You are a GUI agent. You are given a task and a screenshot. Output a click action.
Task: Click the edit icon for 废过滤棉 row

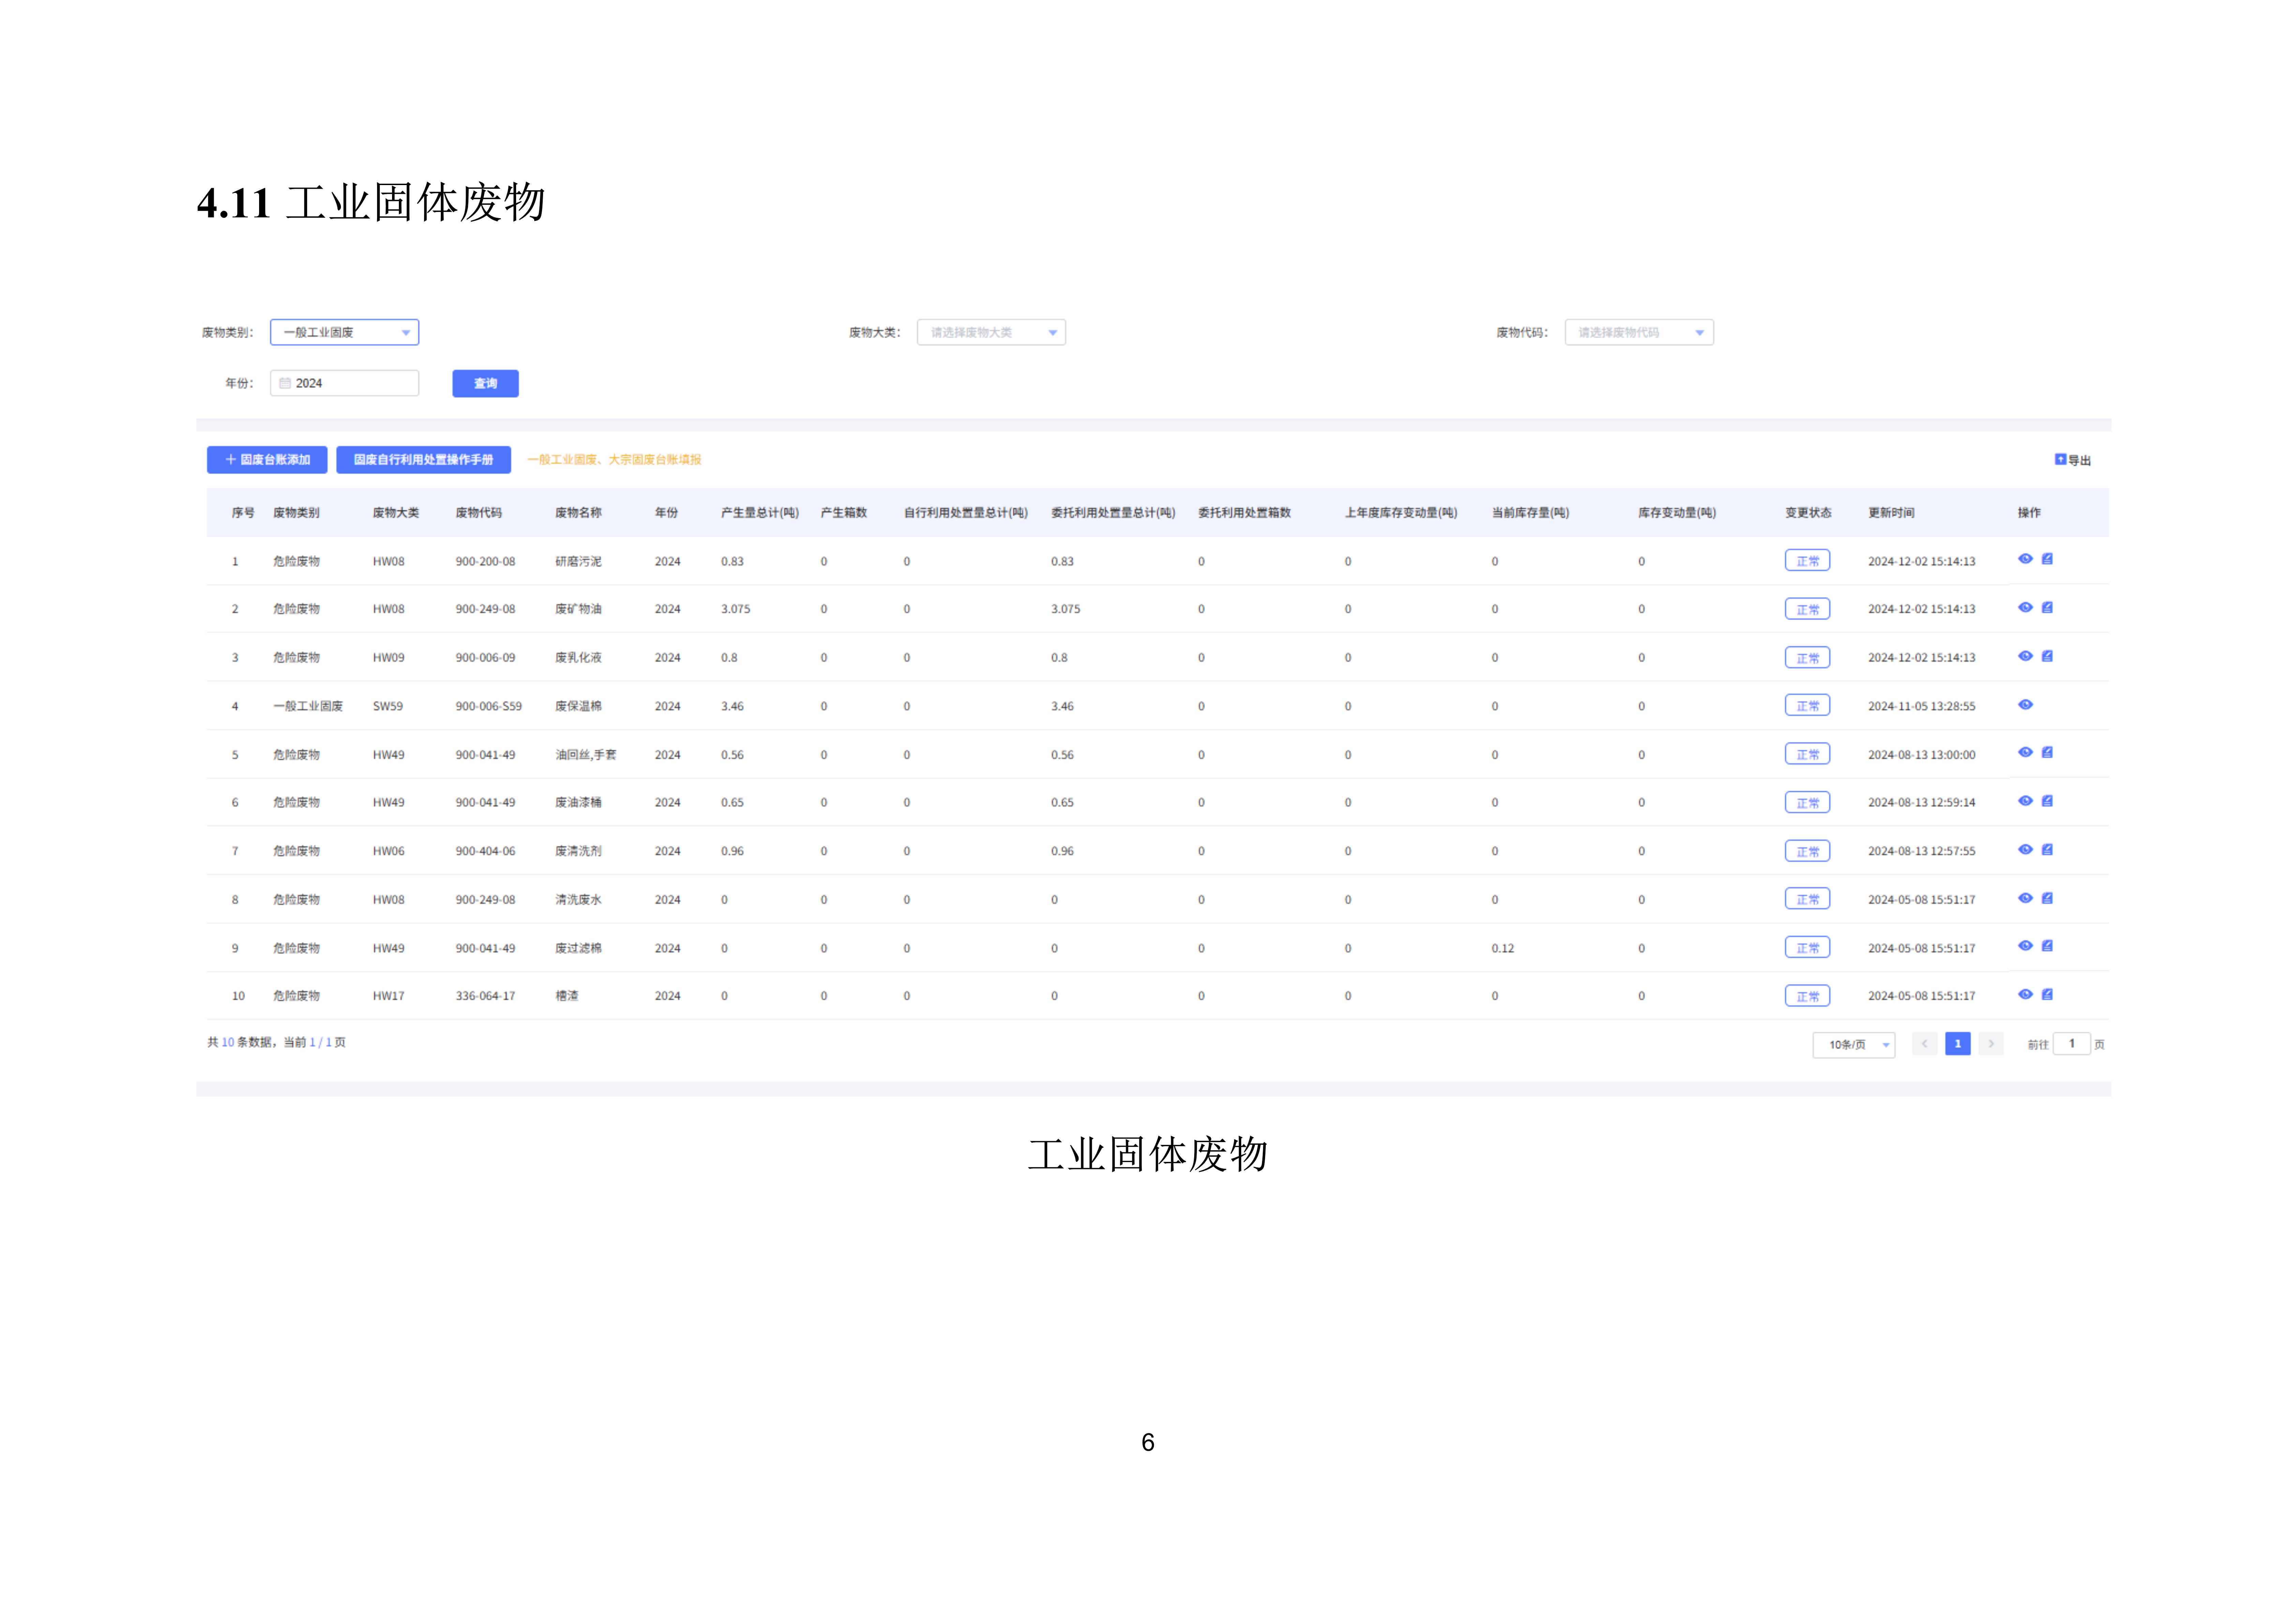(2047, 946)
